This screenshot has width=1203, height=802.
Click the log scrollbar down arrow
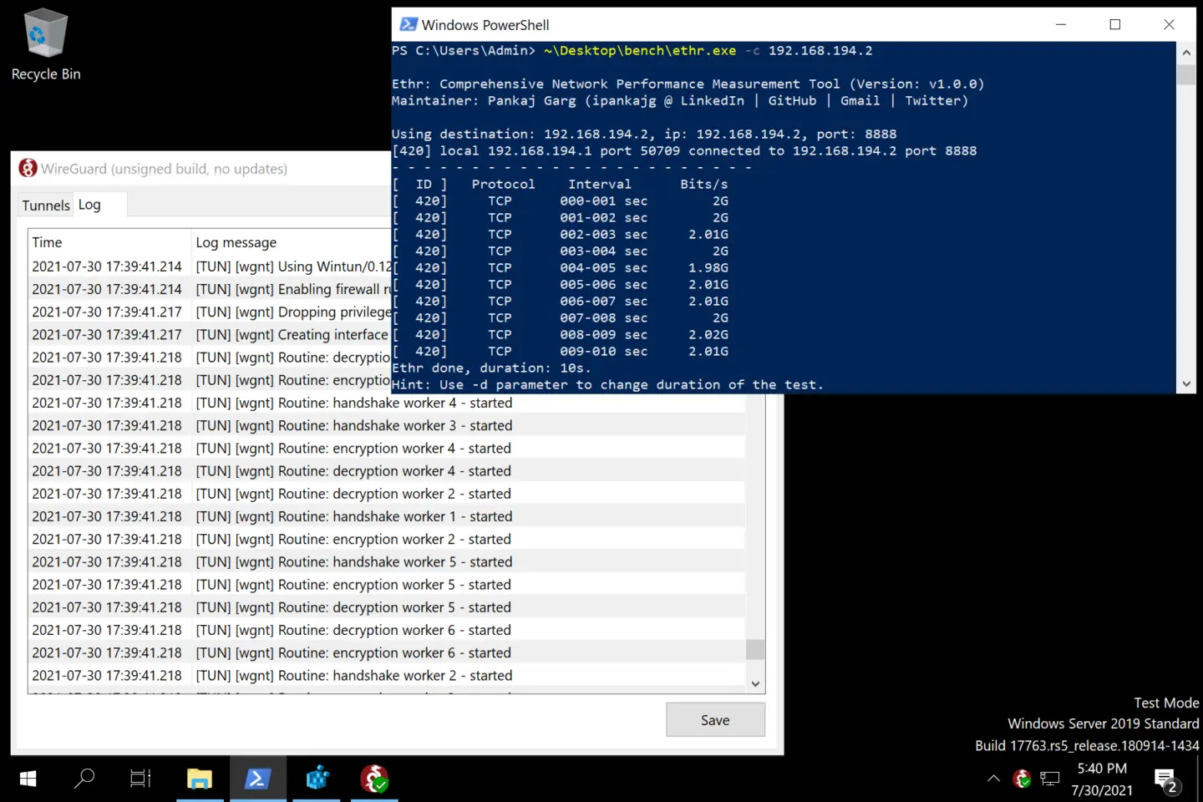(755, 683)
